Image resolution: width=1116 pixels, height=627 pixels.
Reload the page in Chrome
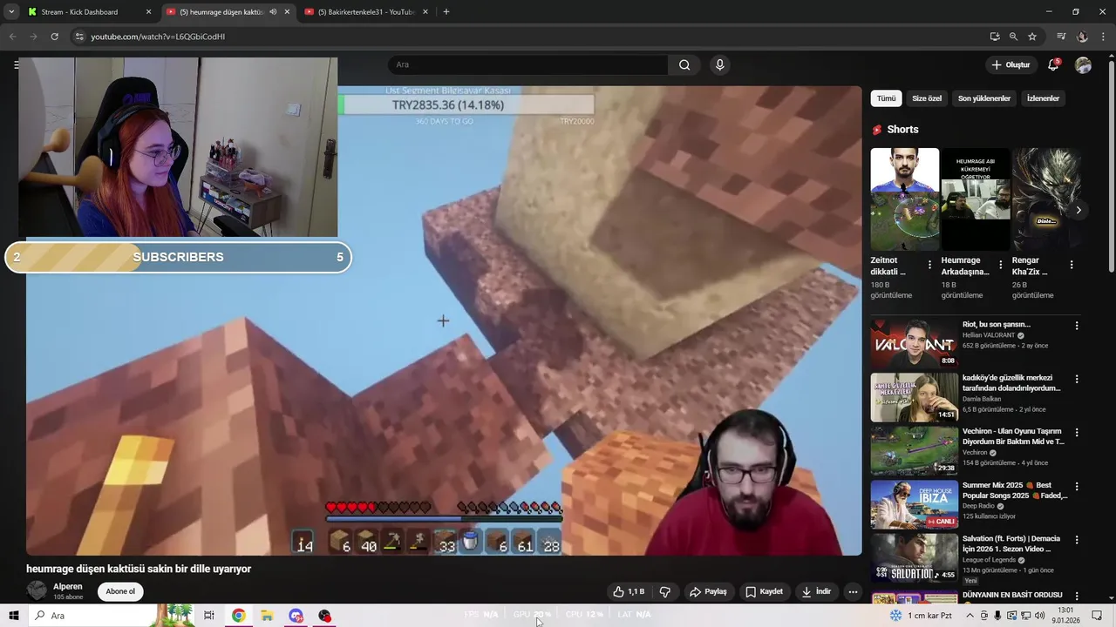tap(54, 37)
